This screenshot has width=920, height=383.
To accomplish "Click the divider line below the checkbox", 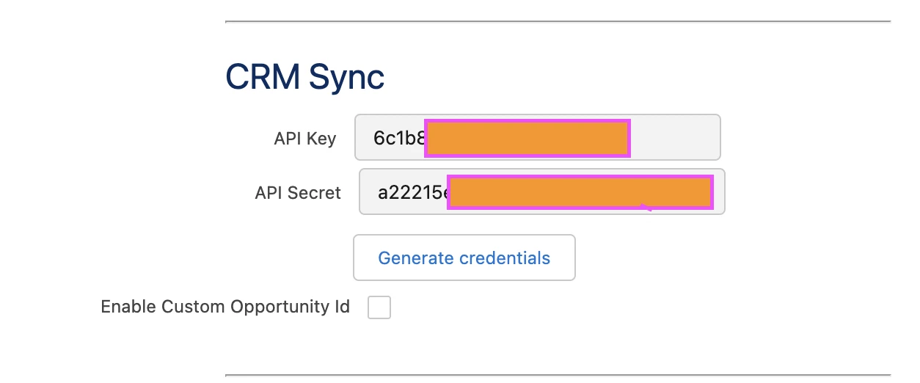I will (558, 375).
